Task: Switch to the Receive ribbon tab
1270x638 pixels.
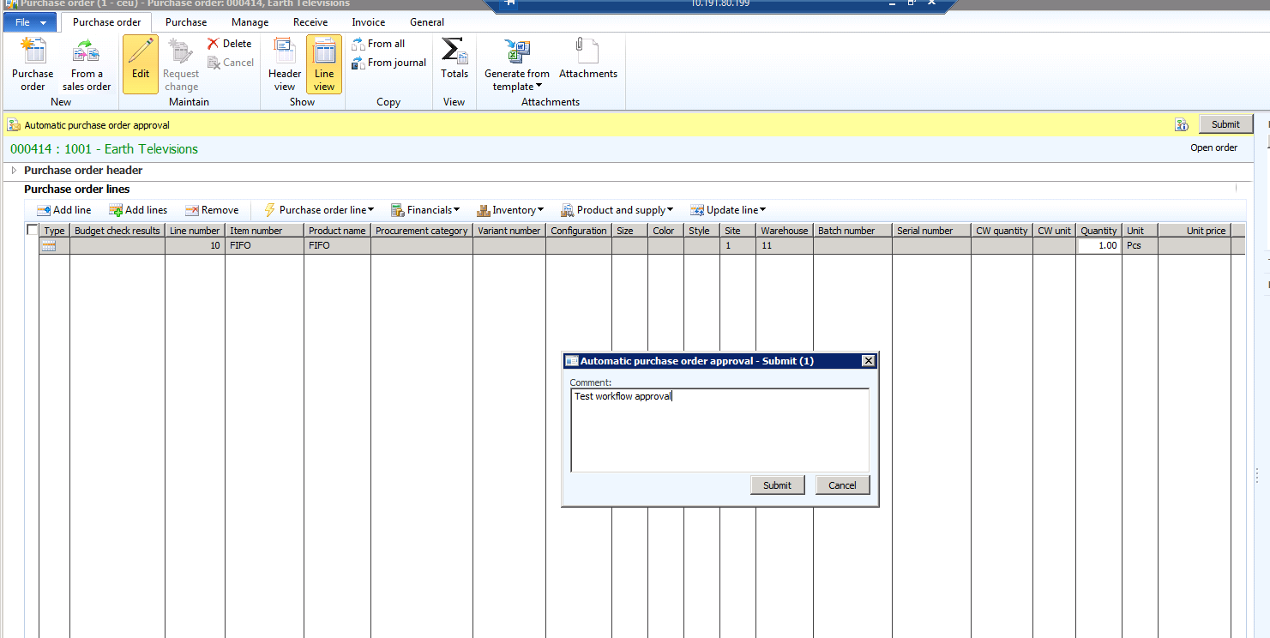Action: click(x=310, y=22)
